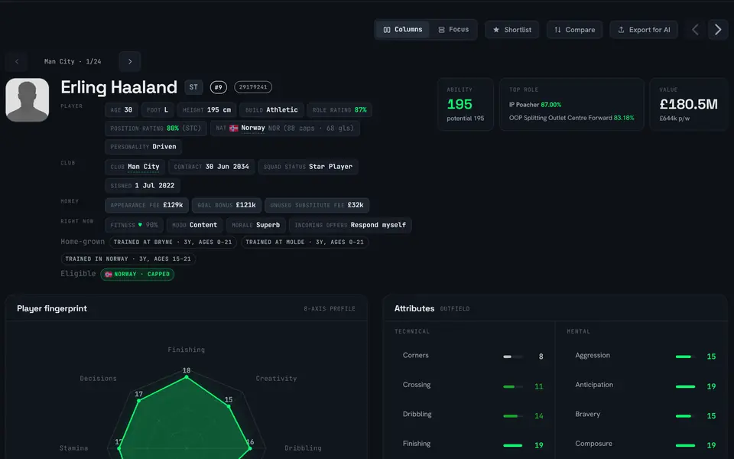Click Squad Status Star Player chip
The width and height of the screenshot is (734, 459).
[307, 167]
